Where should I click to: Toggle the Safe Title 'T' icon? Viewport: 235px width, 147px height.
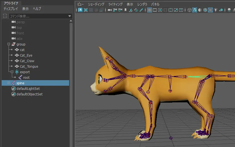[x=181, y=10]
